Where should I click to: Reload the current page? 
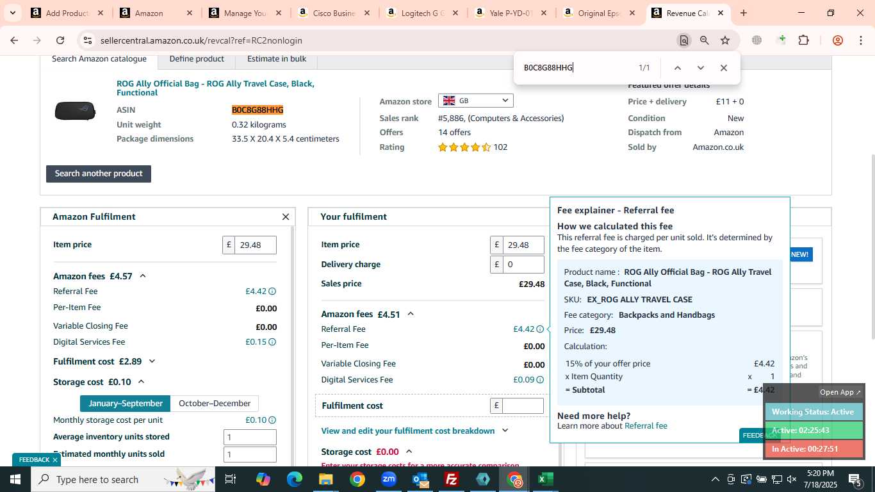point(60,40)
